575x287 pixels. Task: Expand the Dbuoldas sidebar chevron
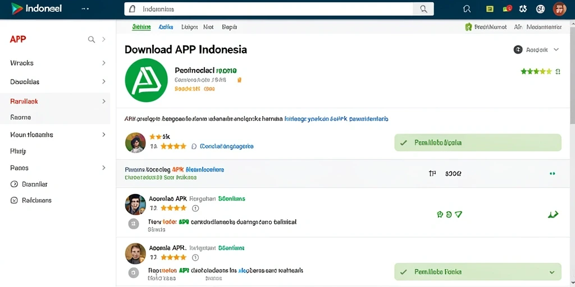tap(104, 82)
